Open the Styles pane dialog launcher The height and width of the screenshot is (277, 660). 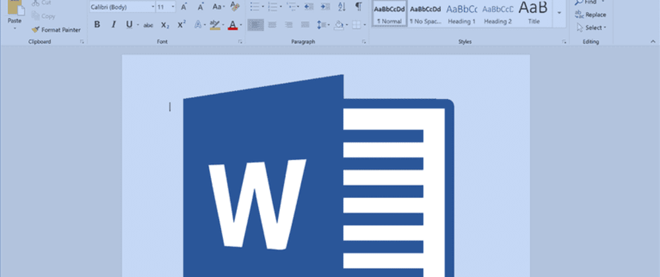click(x=564, y=42)
